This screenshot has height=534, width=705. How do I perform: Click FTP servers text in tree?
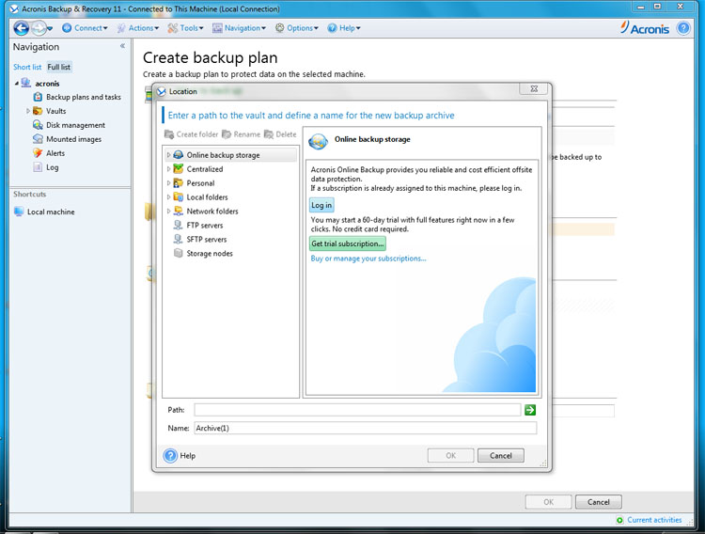pyautogui.click(x=205, y=226)
